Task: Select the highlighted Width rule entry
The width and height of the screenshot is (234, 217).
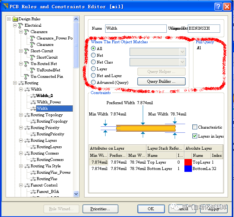Action: (x=54, y=108)
